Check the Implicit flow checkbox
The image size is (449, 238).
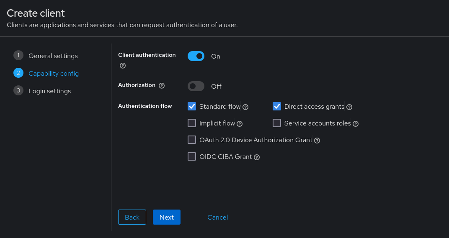(x=192, y=123)
